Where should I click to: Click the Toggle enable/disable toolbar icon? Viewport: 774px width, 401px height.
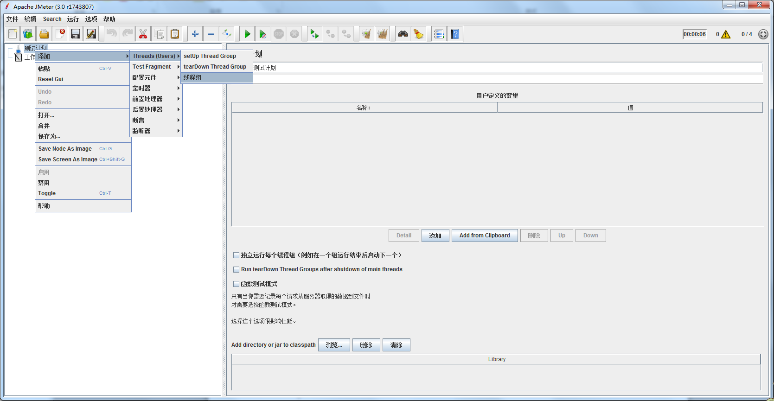(227, 34)
